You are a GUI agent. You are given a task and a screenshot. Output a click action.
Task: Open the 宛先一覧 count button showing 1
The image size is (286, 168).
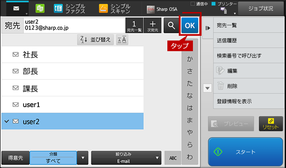(x=134, y=25)
